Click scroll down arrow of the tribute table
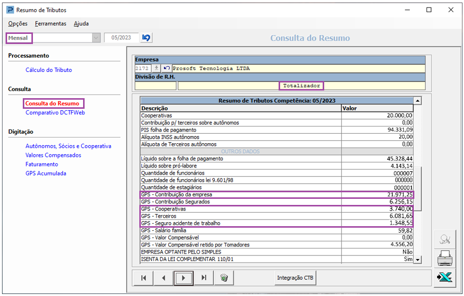464x296 pixels. click(x=417, y=260)
